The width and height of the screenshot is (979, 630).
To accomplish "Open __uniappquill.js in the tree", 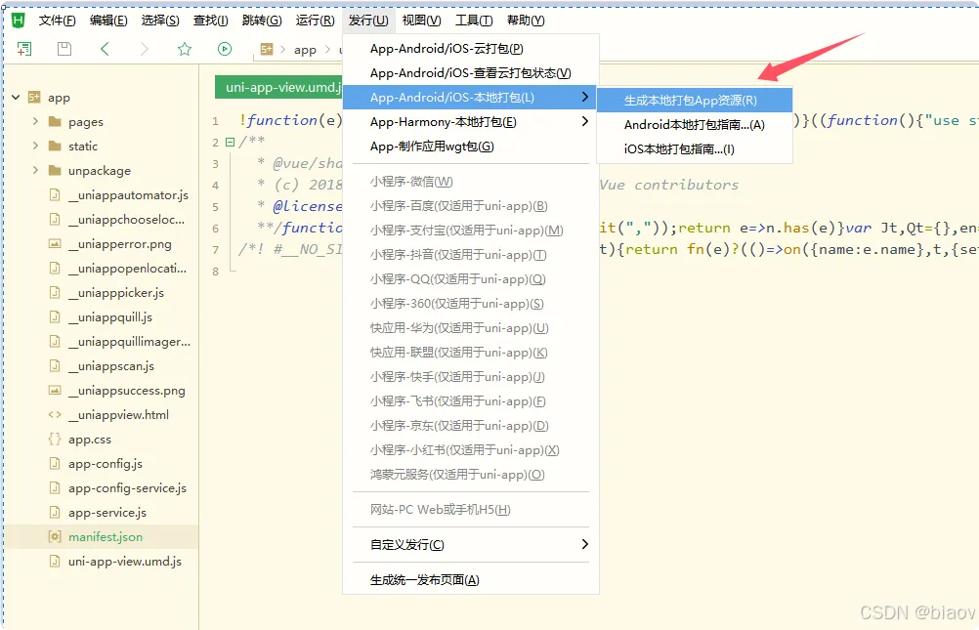I will pos(110,317).
